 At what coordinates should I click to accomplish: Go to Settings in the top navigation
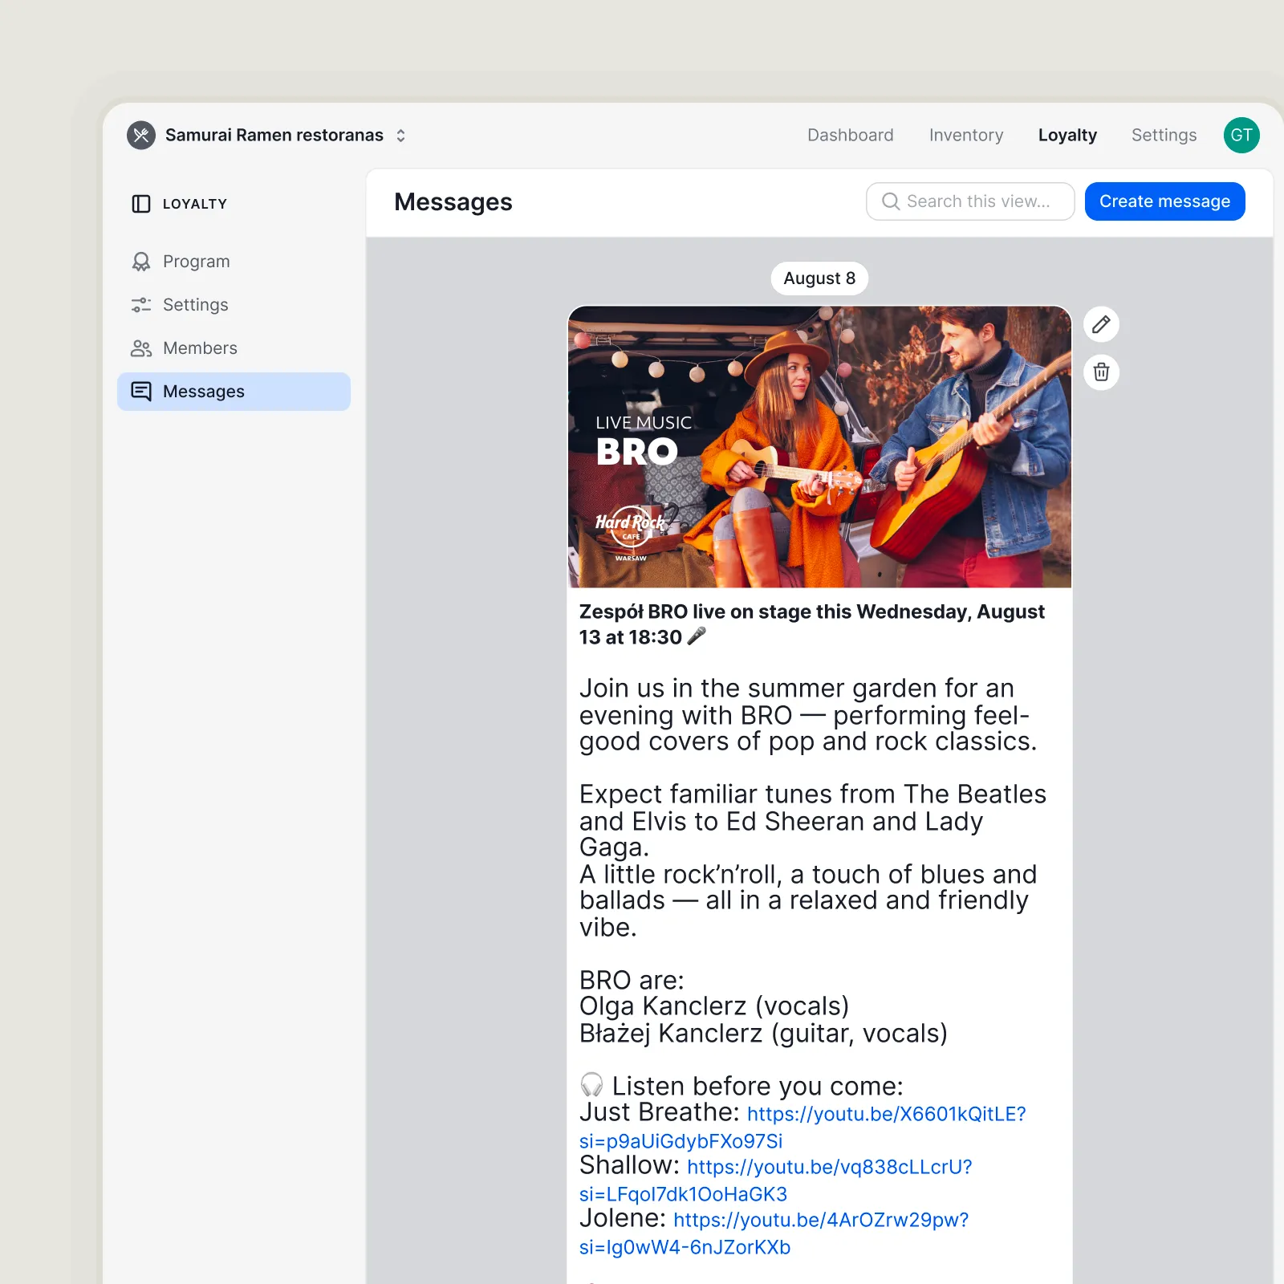click(1164, 135)
